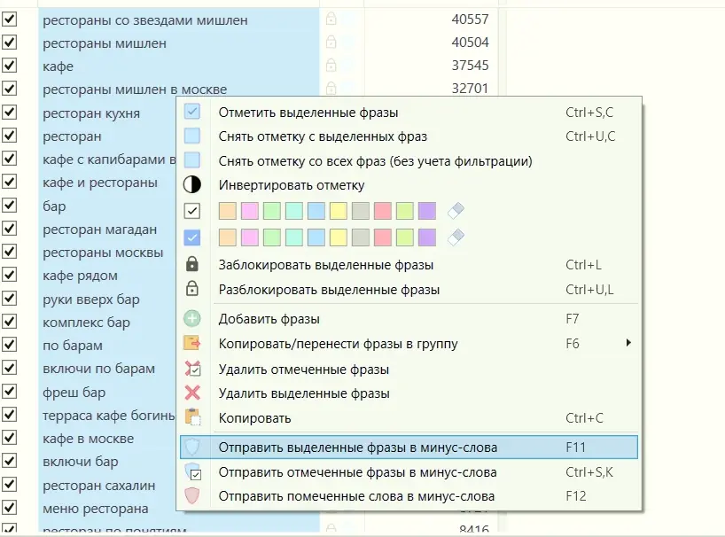
Task: Click the half-circle invert mark icon
Action: click(x=191, y=185)
